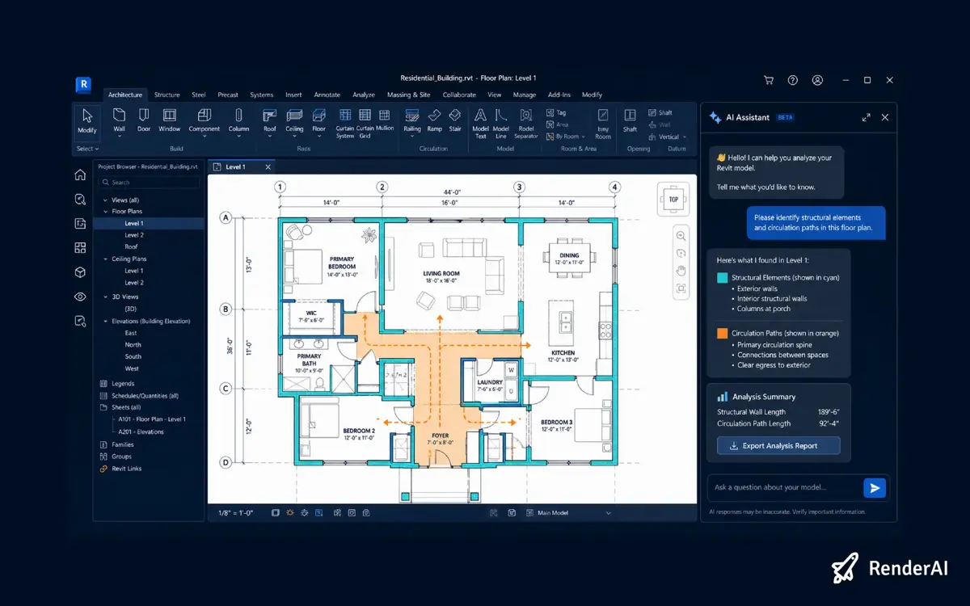Image resolution: width=970 pixels, height=606 pixels.
Task: Open the Add-Ins ribbon tab
Action: coord(559,95)
